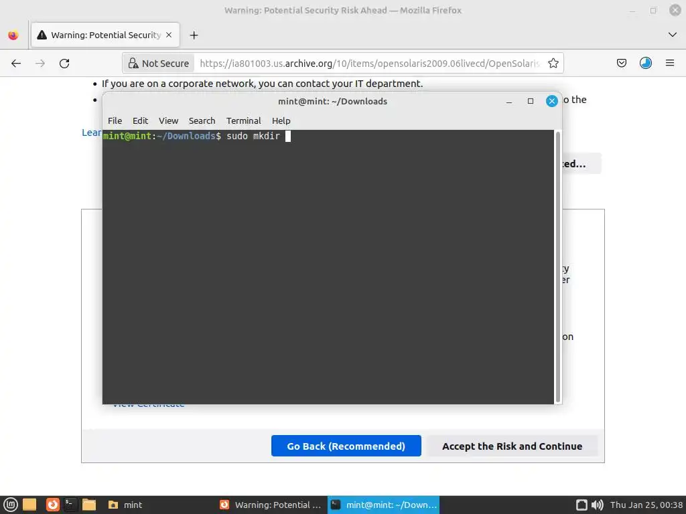The image size is (686, 514).
Task: Open the Firefox hamburger application menu
Action: click(670, 64)
